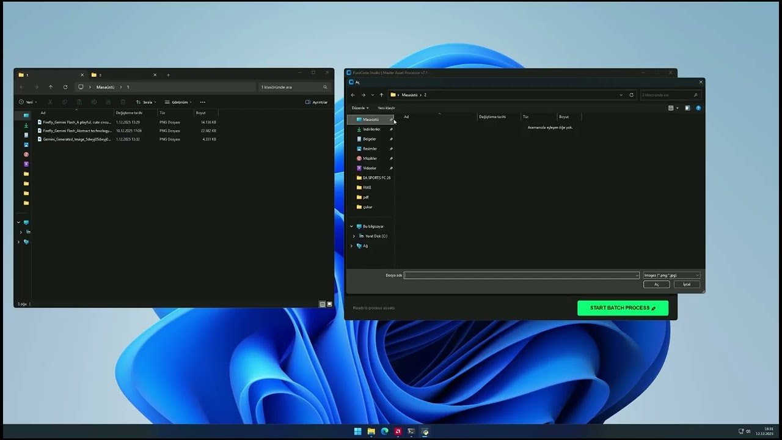Click Yeni klasör in the Aç dialog
Viewport: 782px width, 440px height.
point(386,108)
